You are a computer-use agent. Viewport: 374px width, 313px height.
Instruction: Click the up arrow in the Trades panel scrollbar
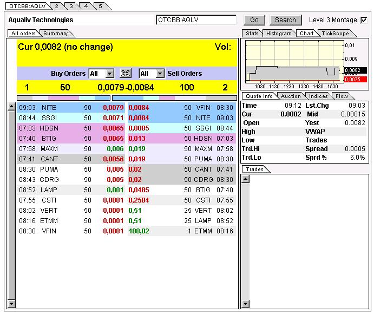click(x=245, y=179)
